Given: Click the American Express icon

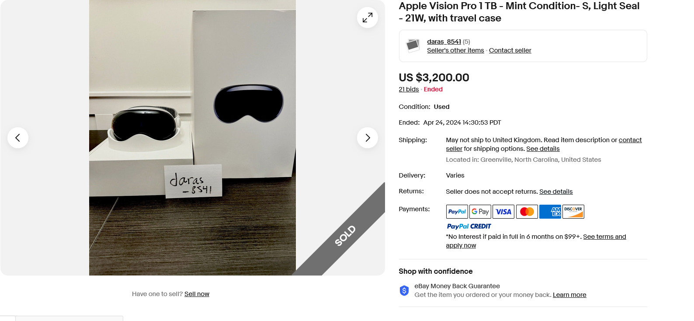Looking at the screenshot, I should click(550, 212).
